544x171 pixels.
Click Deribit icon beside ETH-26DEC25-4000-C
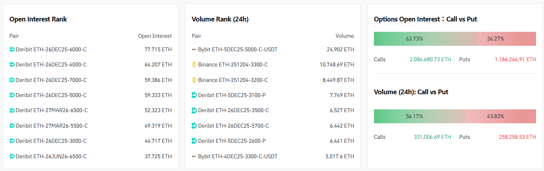point(12,65)
